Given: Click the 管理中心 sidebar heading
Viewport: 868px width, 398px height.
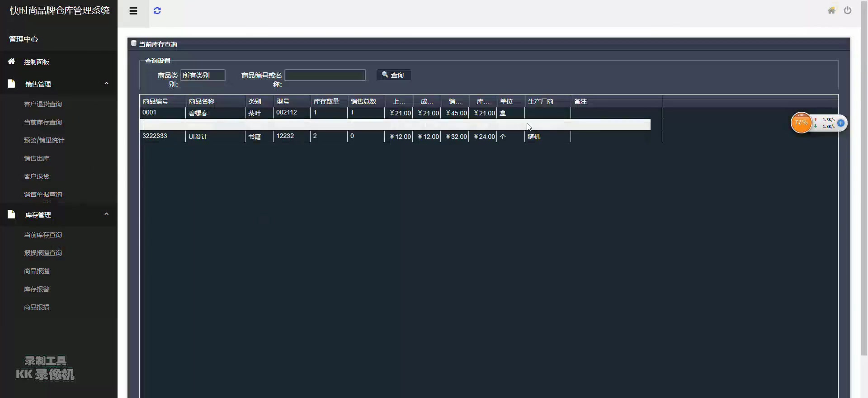Looking at the screenshot, I should coord(24,39).
